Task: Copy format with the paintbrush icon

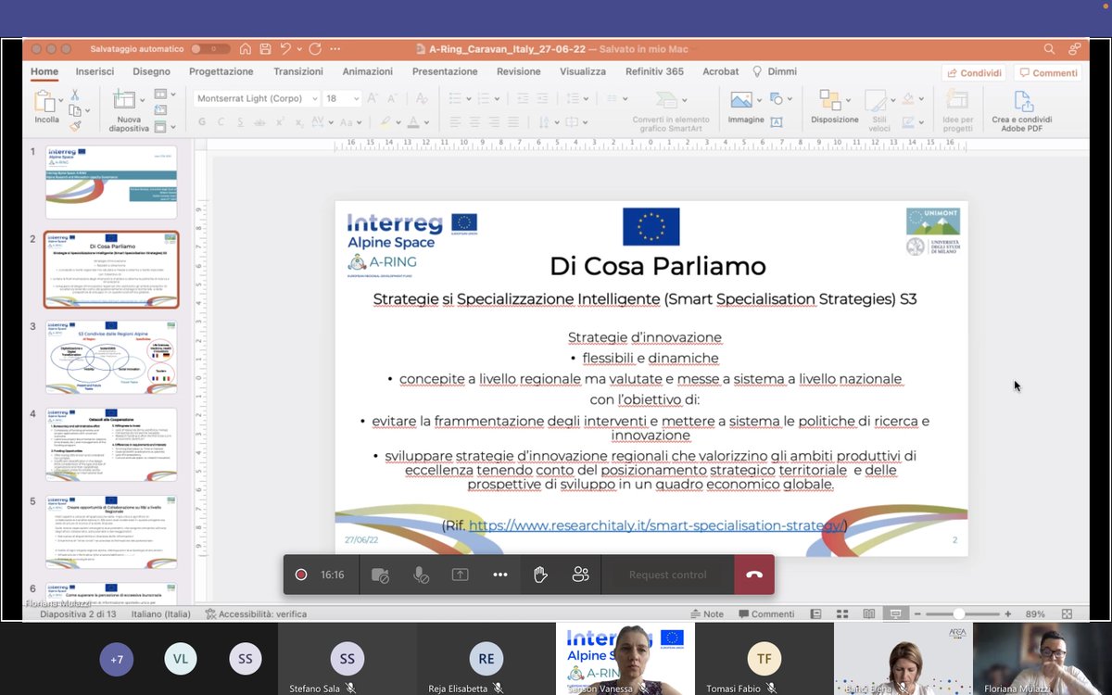Action: tap(75, 125)
